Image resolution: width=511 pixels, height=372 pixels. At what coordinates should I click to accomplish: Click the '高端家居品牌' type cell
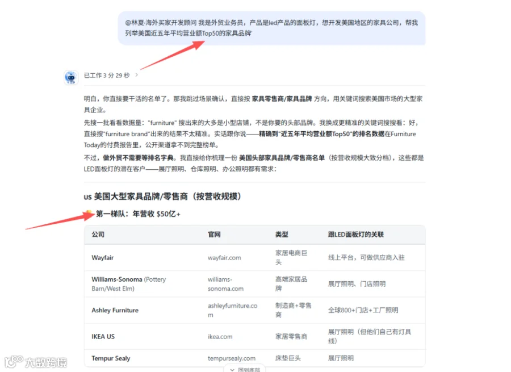coord(291,283)
